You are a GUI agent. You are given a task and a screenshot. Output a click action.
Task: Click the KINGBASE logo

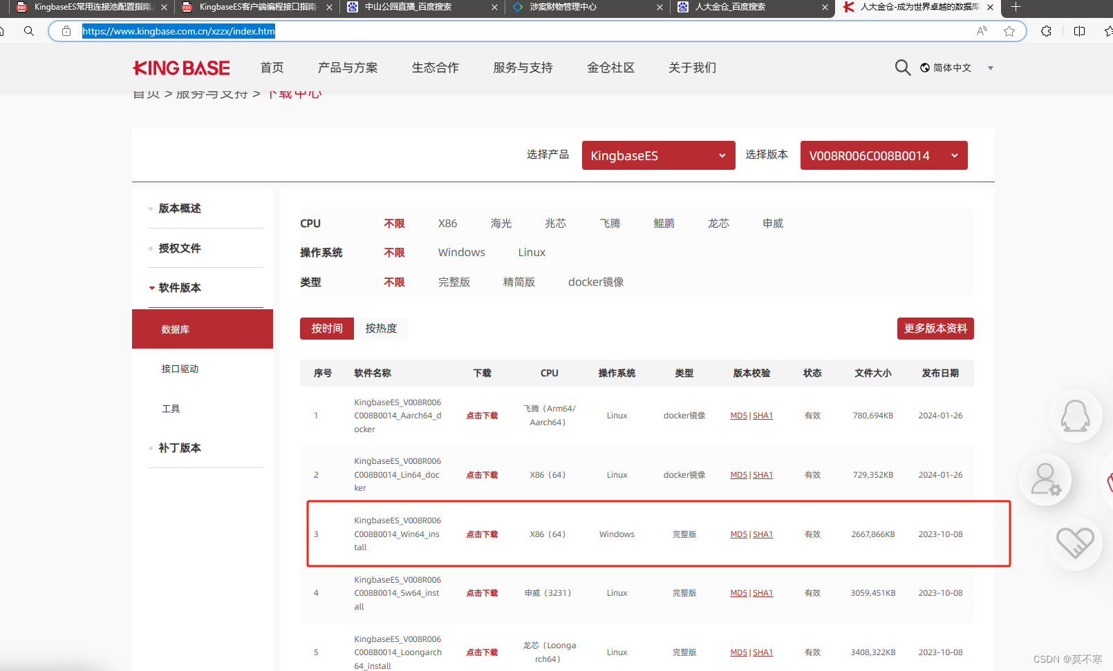pyautogui.click(x=181, y=68)
